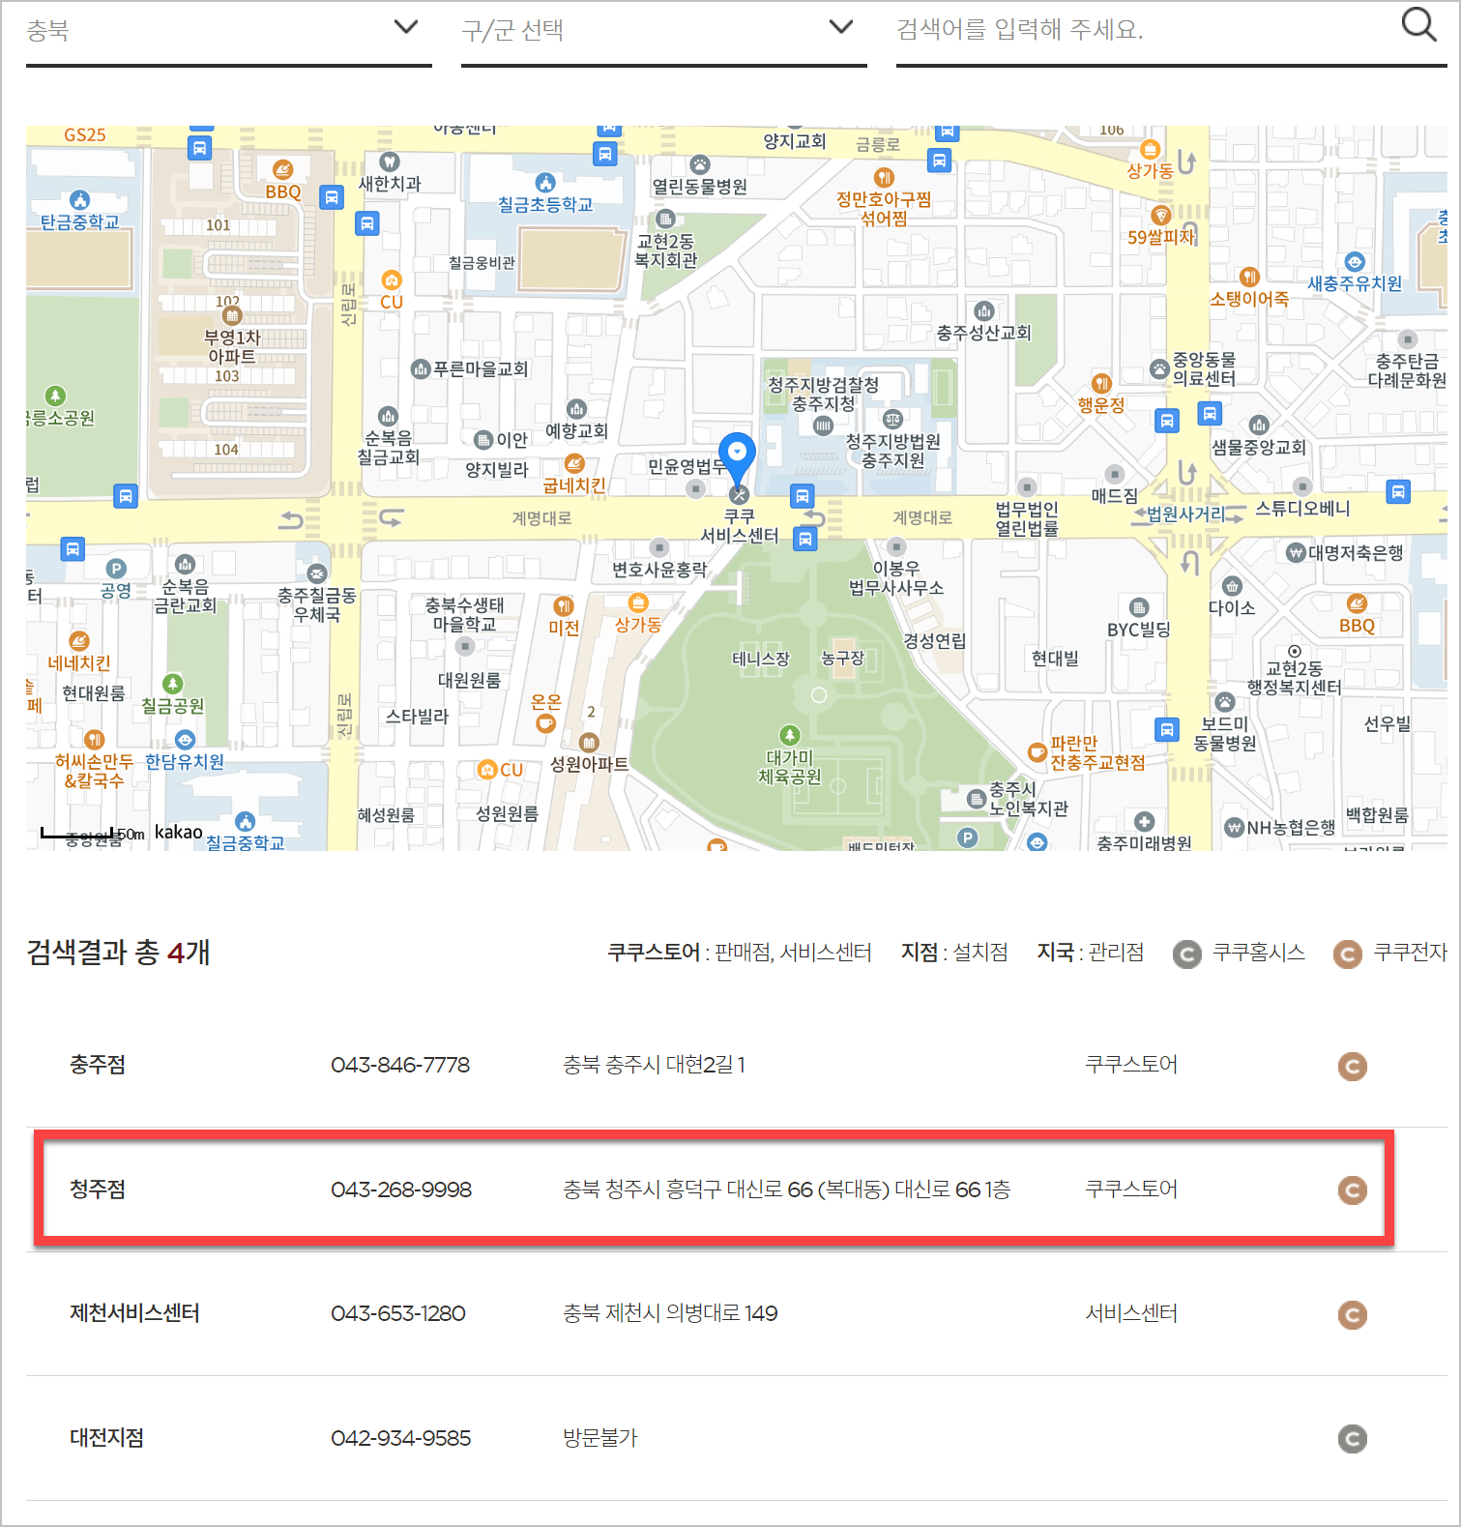
Task: Click the 법원사거리 intersection label
Action: pyautogui.click(x=1185, y=514)
